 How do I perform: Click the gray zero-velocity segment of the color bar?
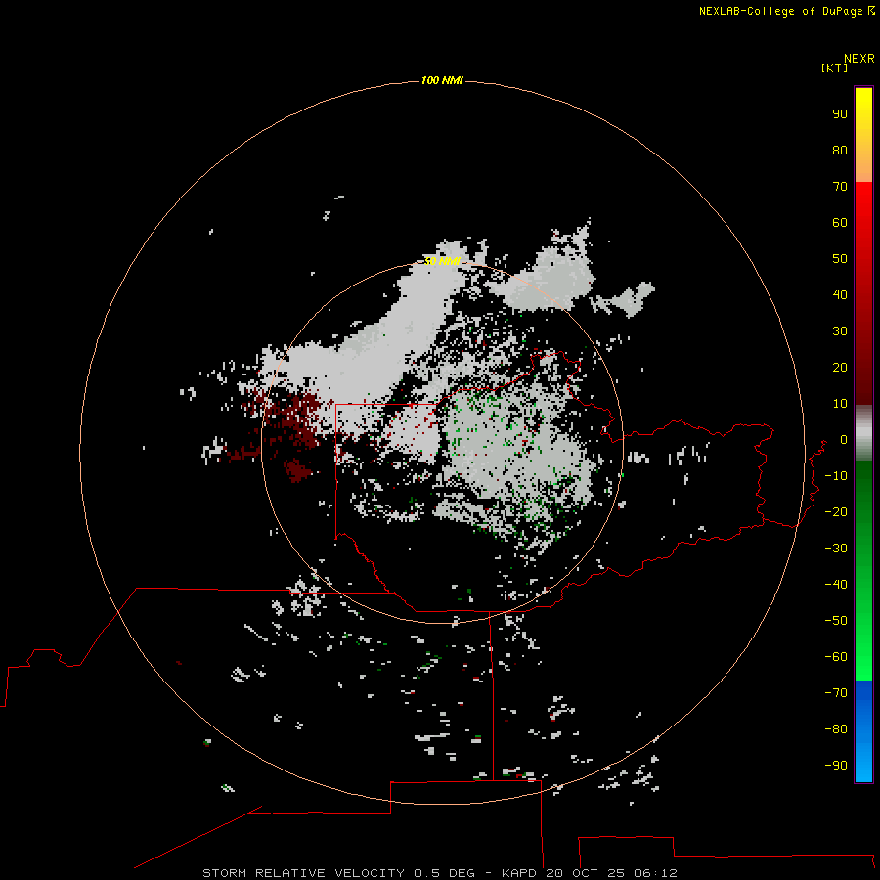coord(863,433)
